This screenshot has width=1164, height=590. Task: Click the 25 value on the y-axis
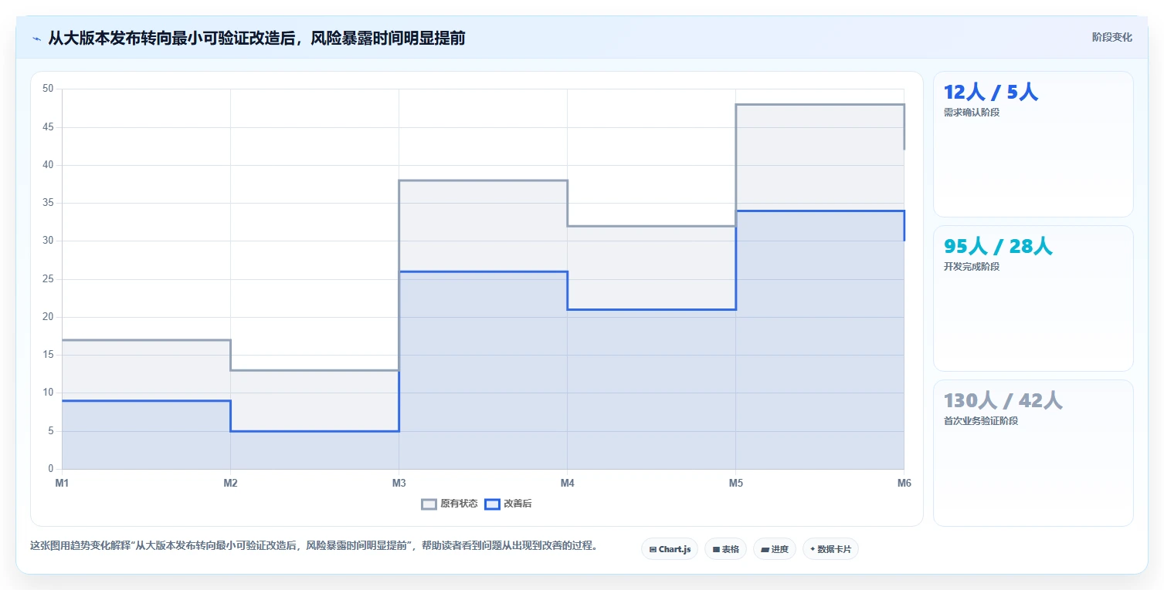pos(48,279)
